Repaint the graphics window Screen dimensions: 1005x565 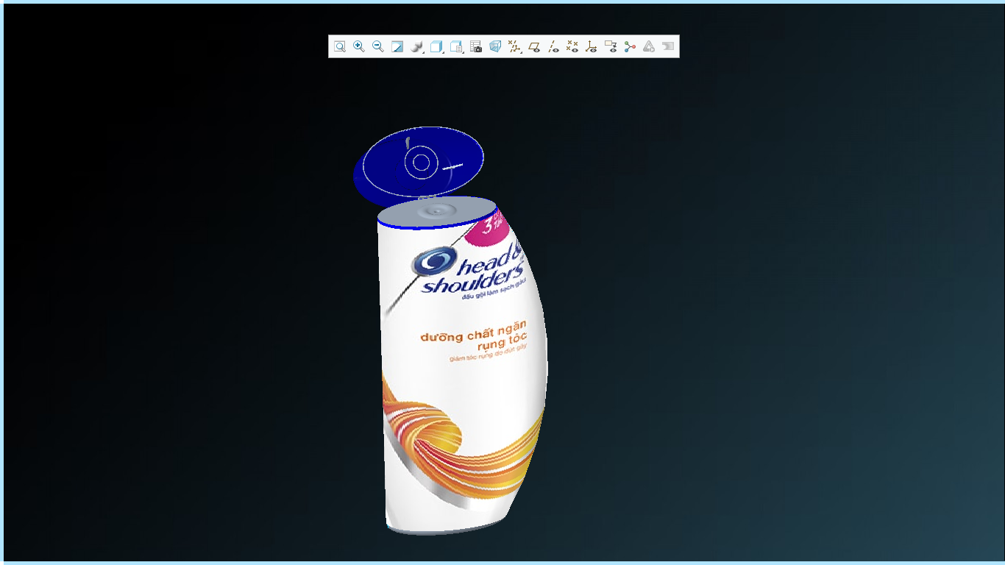pyautogui.click(x=397, y=46)
